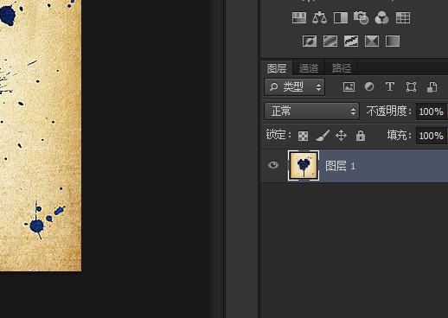This screenshot has width=448, height=318.
Task: Lock transparent pixels of 图层 1
Action: click(303, 136)
